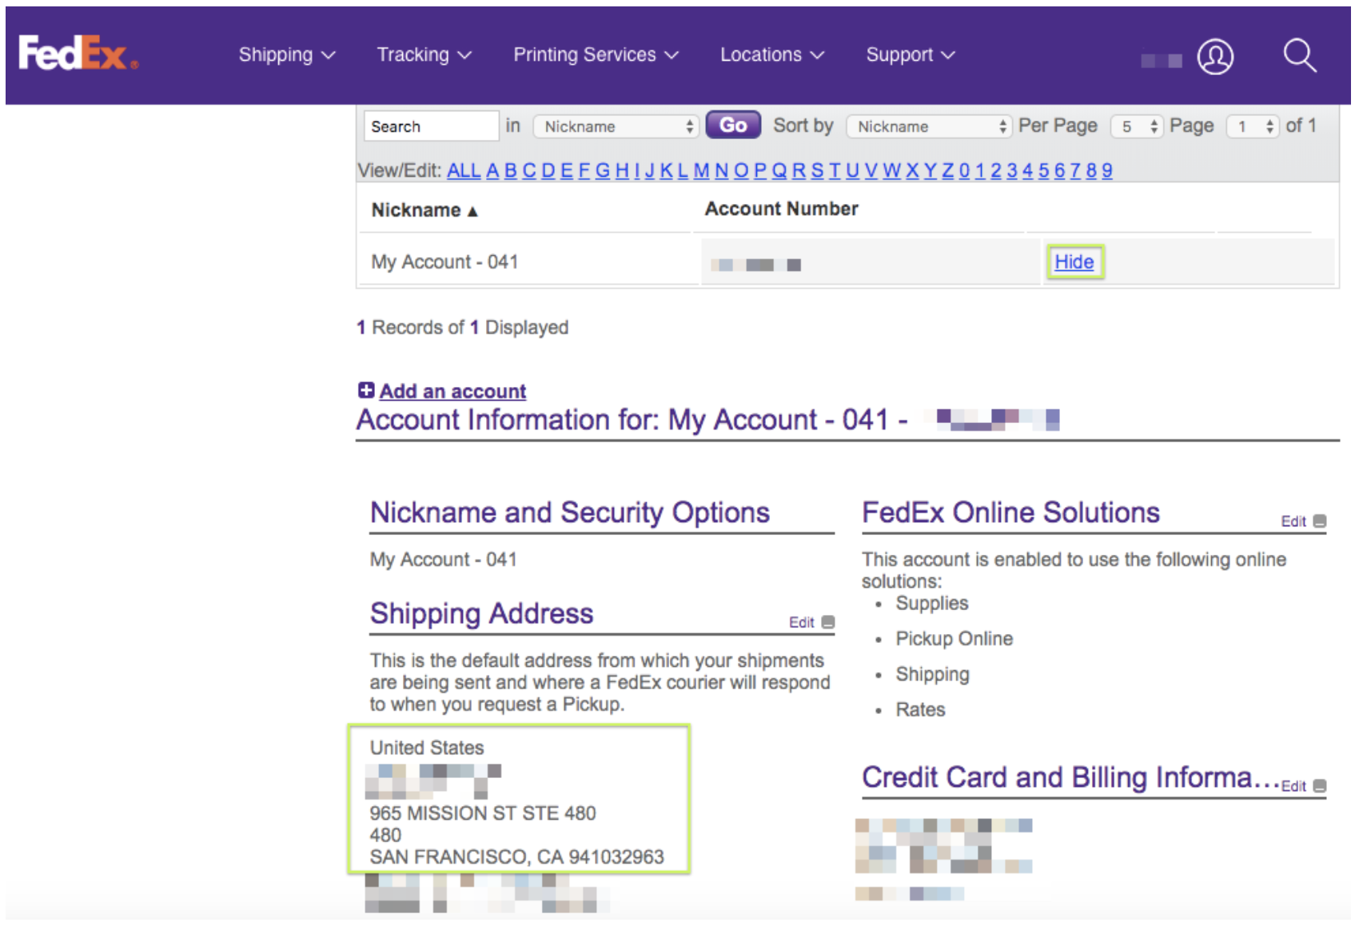Click the plus icon beside Add an account

point(366,390)
